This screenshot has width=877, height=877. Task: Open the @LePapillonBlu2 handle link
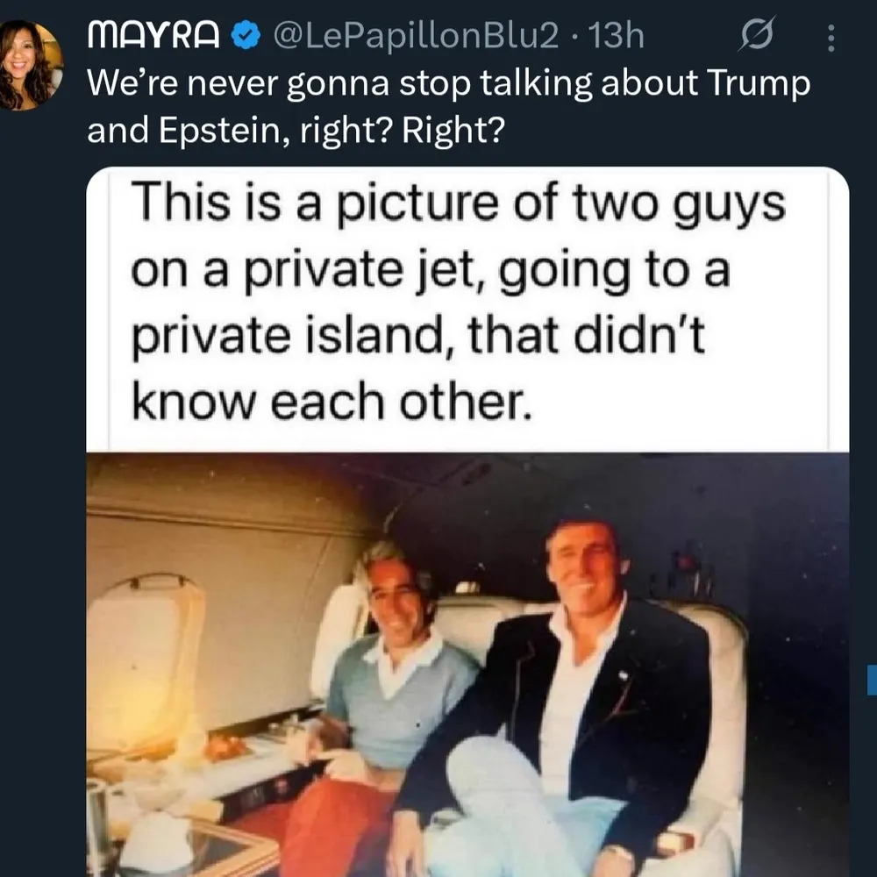click(416, 36)
